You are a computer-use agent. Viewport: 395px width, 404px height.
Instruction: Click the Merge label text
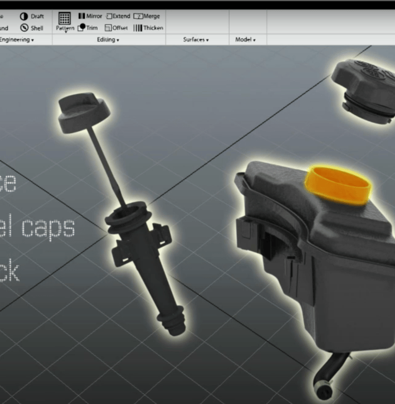coord(152,16)
